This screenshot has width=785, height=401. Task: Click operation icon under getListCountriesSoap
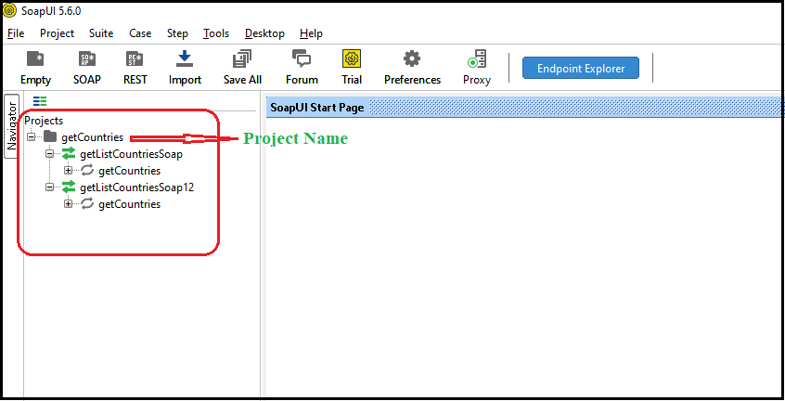pos(87,171)
